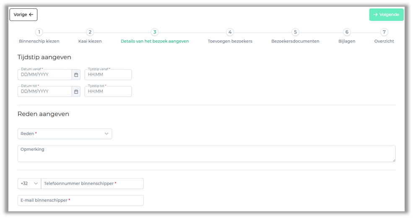Click inside the Opmerking text area
This screenshot has height=218, width=413.
point(206,154)
